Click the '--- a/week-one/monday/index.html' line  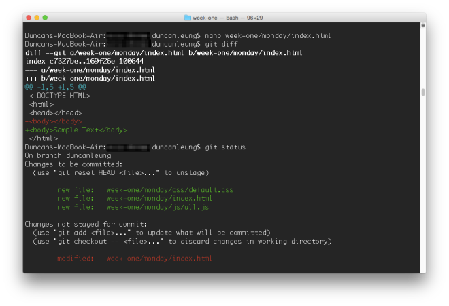coord(90,70)
